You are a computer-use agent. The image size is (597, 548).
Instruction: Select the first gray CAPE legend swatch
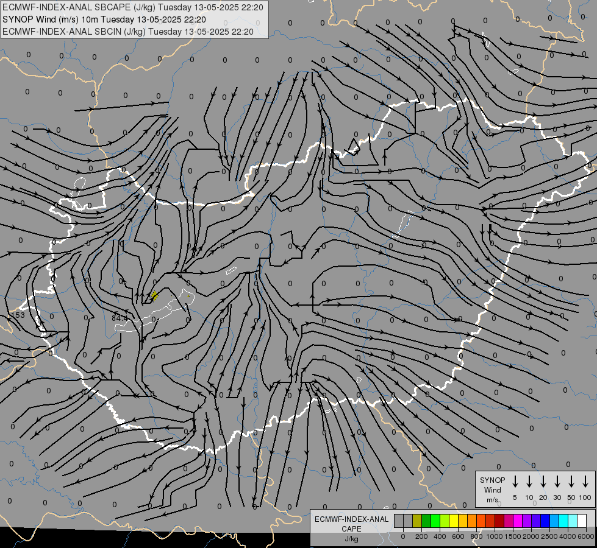[x=399, y=521]
